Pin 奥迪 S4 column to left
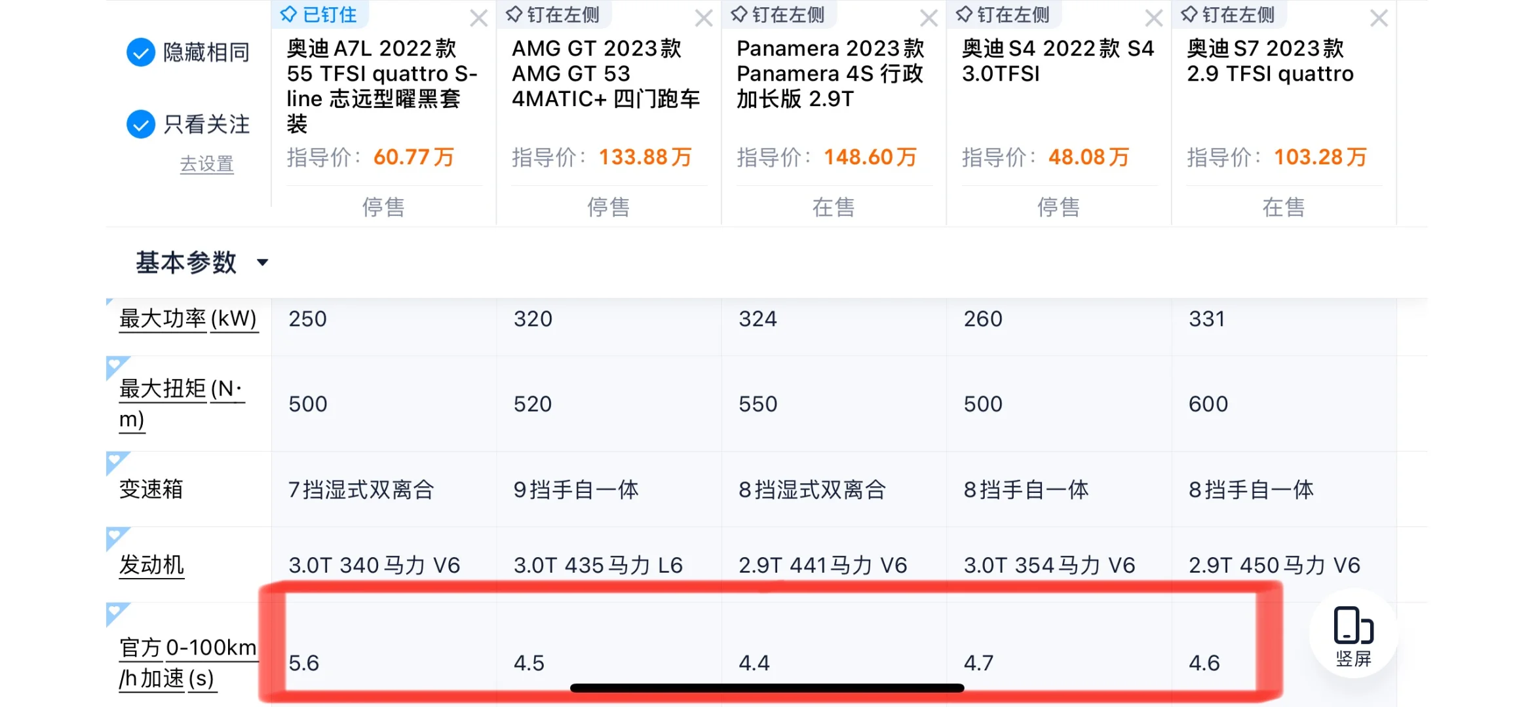 [1003, 14]
